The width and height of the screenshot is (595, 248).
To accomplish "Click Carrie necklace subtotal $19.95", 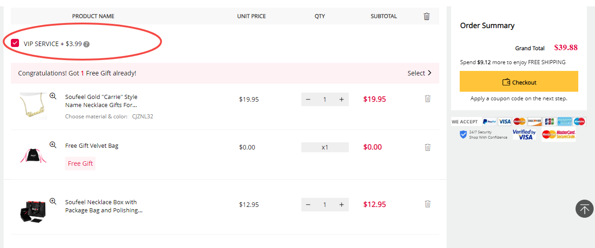I will click(x=375, y=99).
